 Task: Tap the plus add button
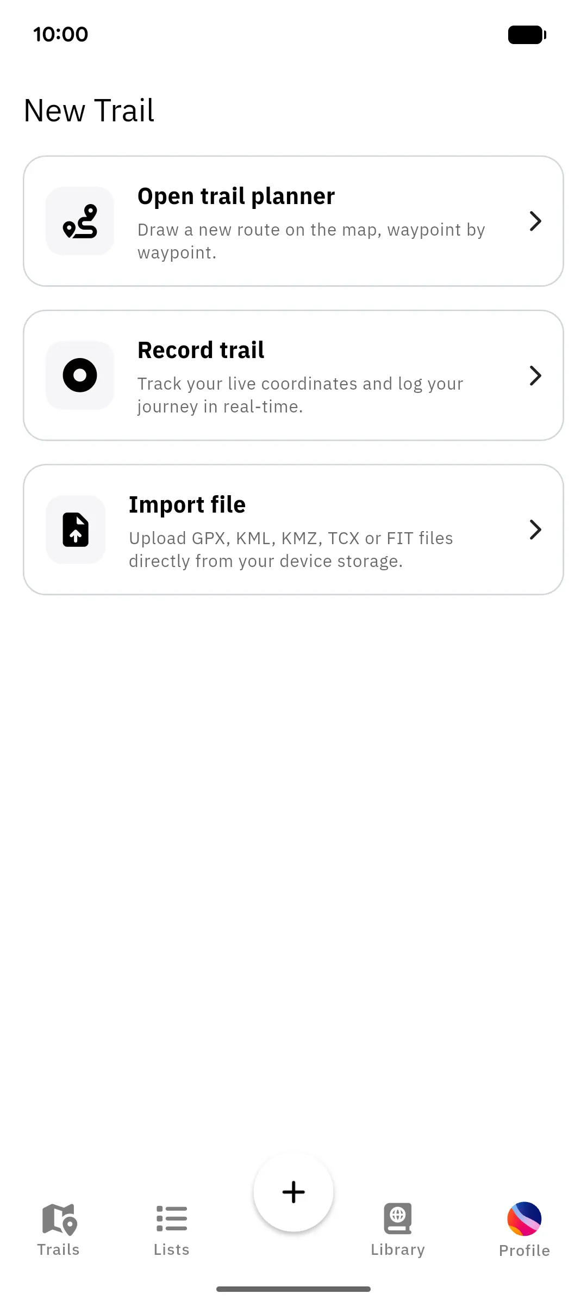293,1192
